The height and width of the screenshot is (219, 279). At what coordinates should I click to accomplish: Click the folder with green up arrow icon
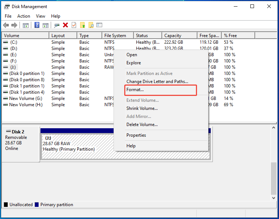pyautogui.click(x=83, y=25)
